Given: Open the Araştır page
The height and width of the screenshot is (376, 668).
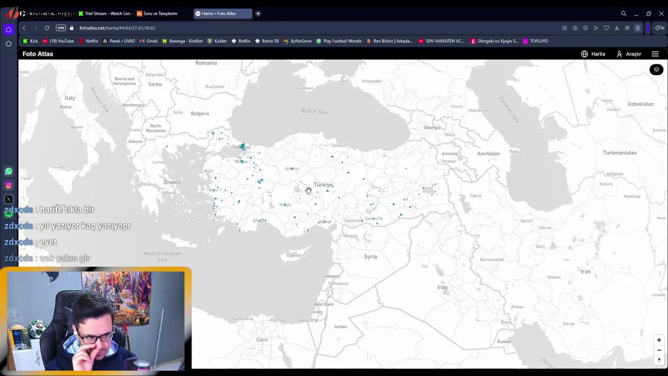Looking at the screenshot, I should point(628,54).
